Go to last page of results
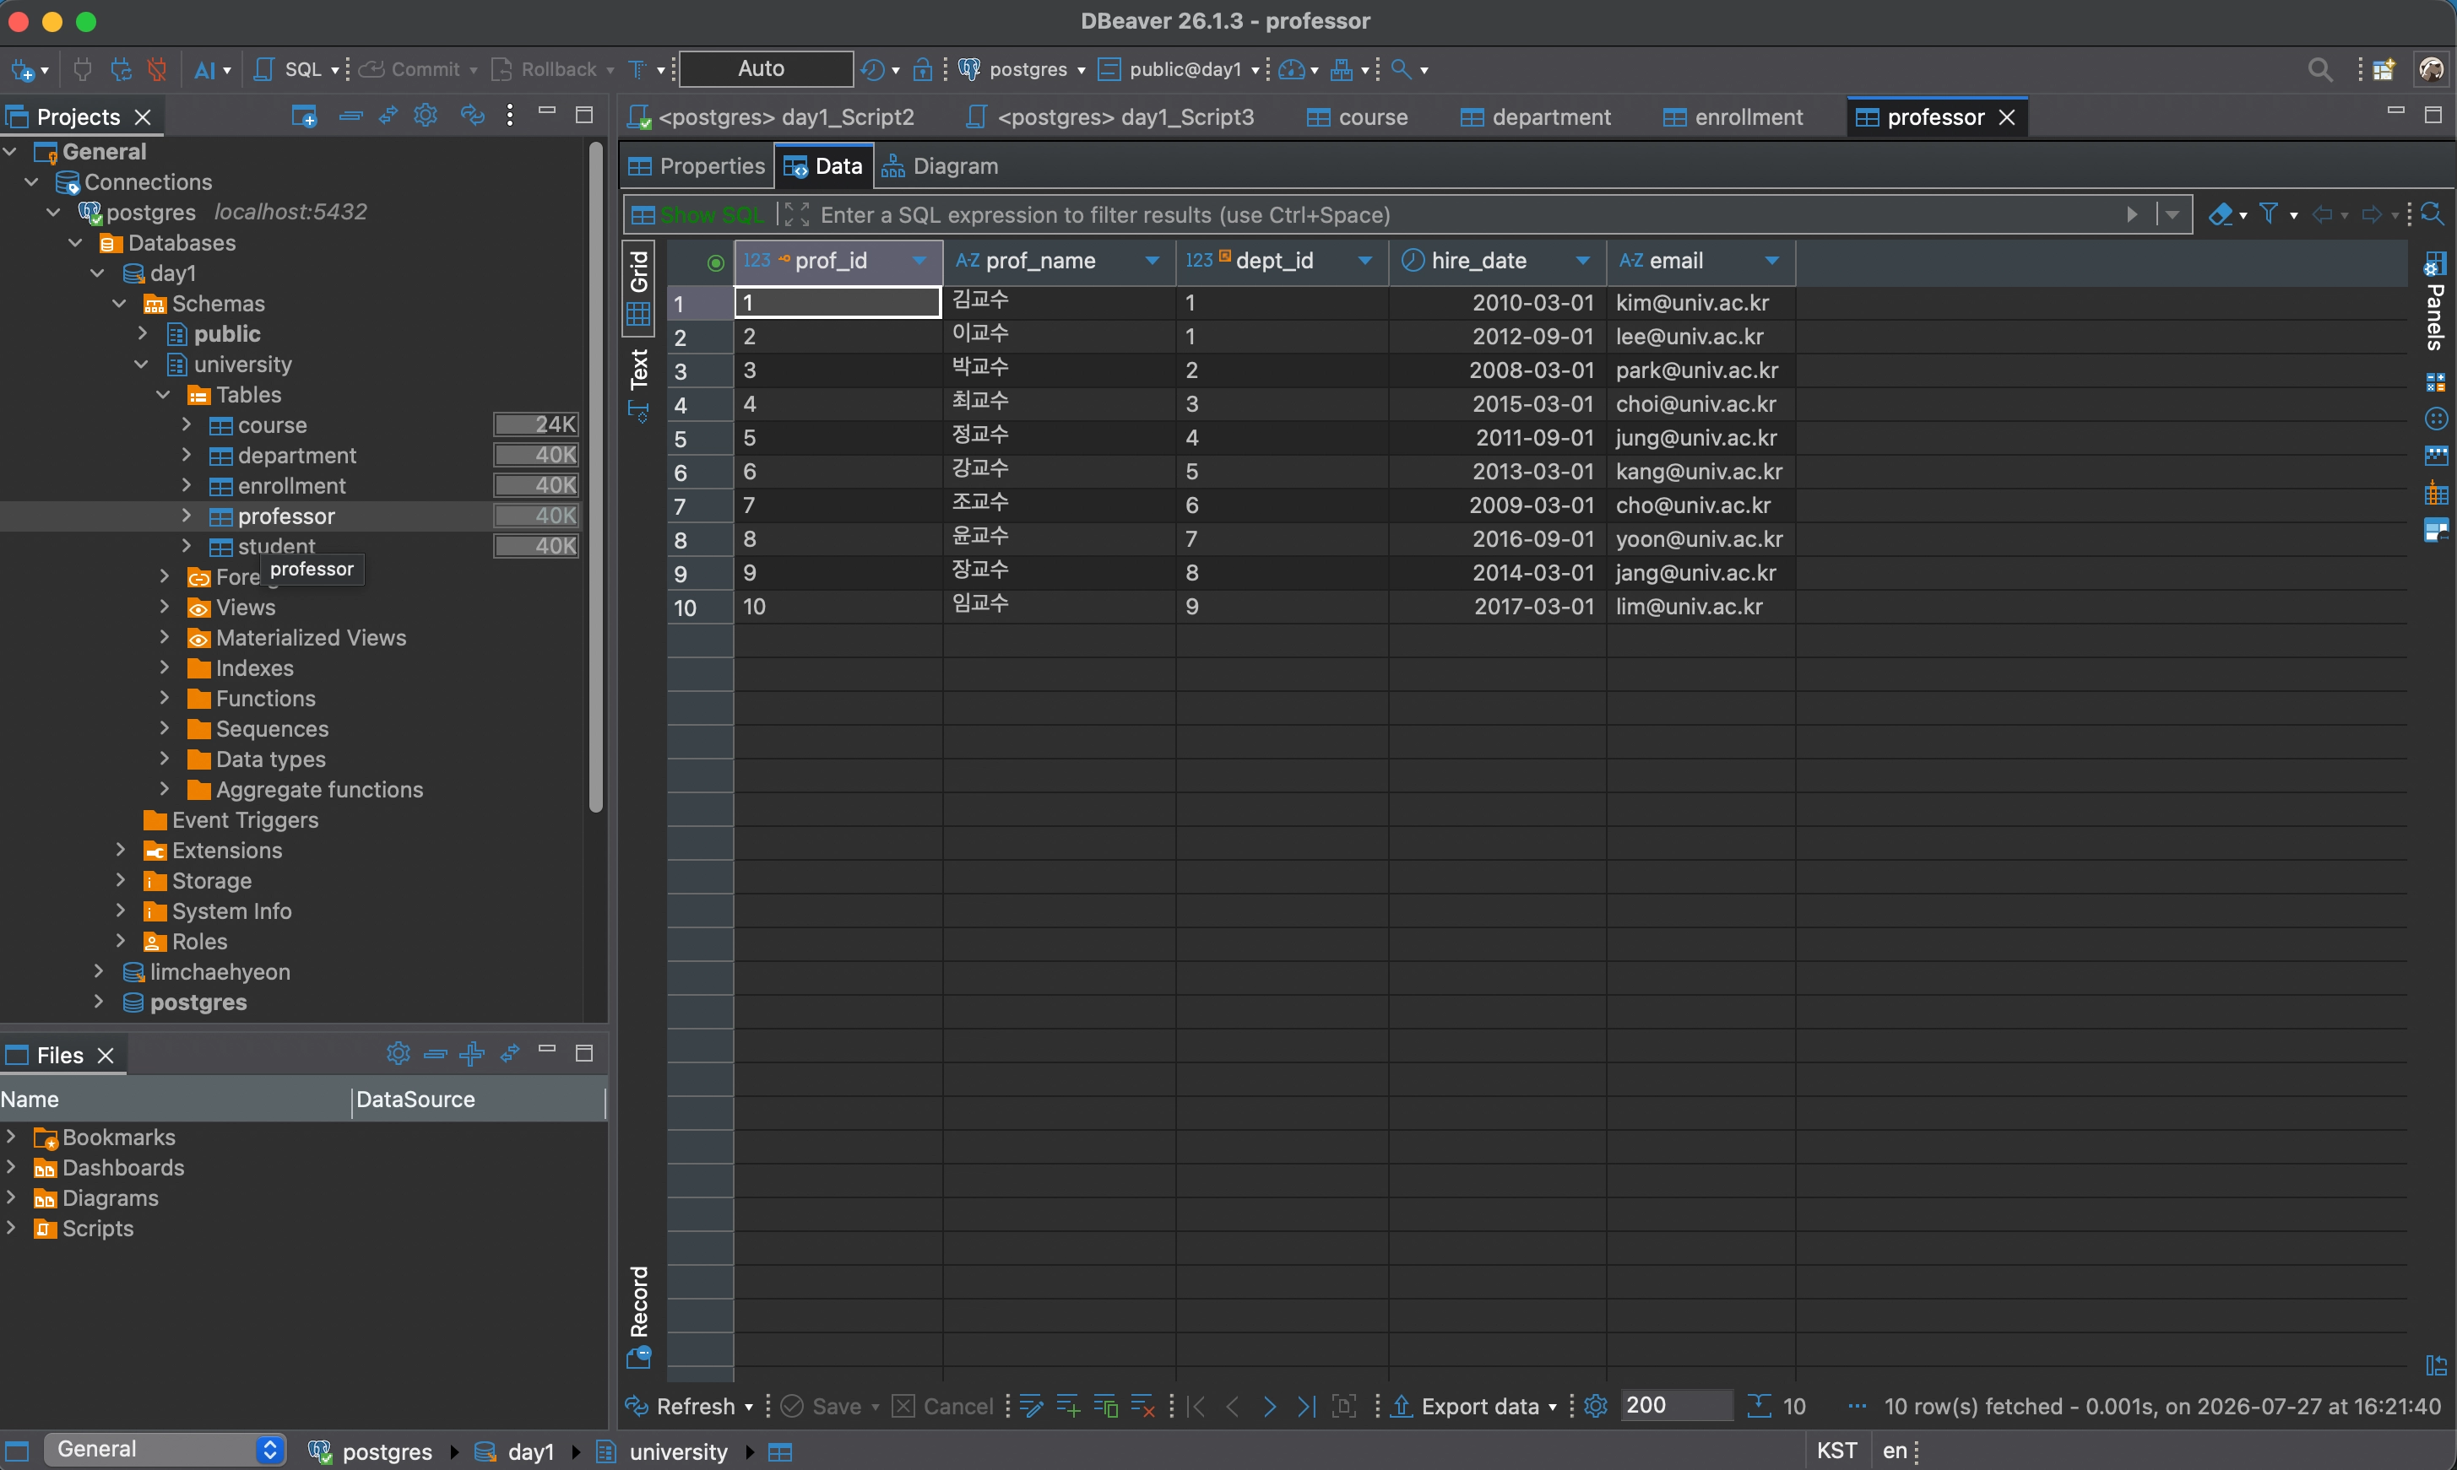Image resolution: width=2457 pixels, height=1470 pixels. point(1306,1407)
